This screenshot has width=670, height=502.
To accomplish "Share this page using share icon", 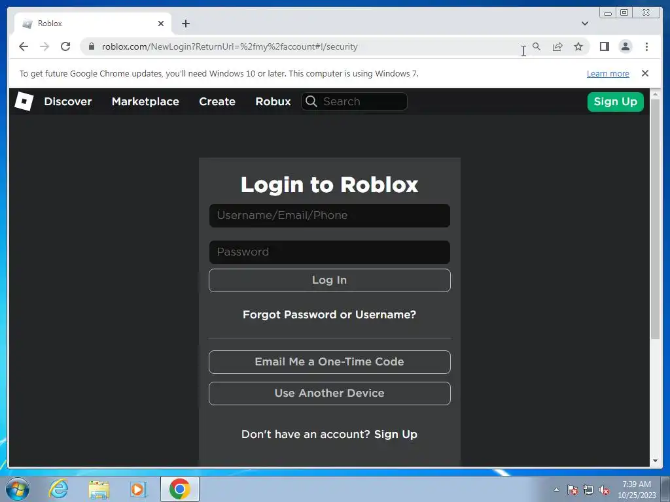I will pos(557,46).
